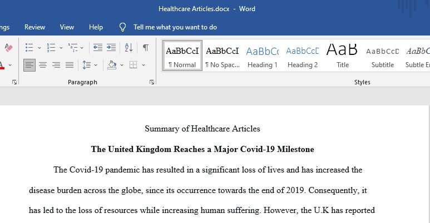Click line starting disease burden across the globe

[x=197, y=190]
